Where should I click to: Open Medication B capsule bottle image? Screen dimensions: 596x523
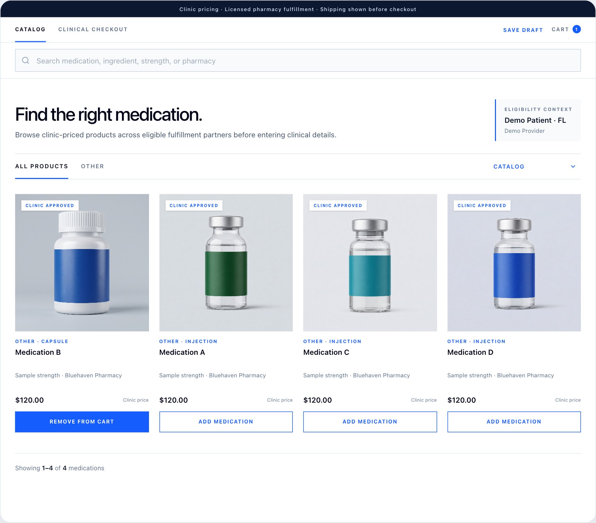coord(82,263)
